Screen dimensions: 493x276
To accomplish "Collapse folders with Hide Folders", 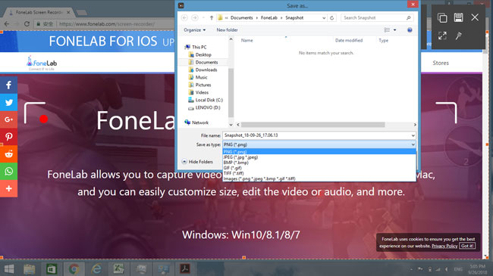I will (x=197, y=162).
